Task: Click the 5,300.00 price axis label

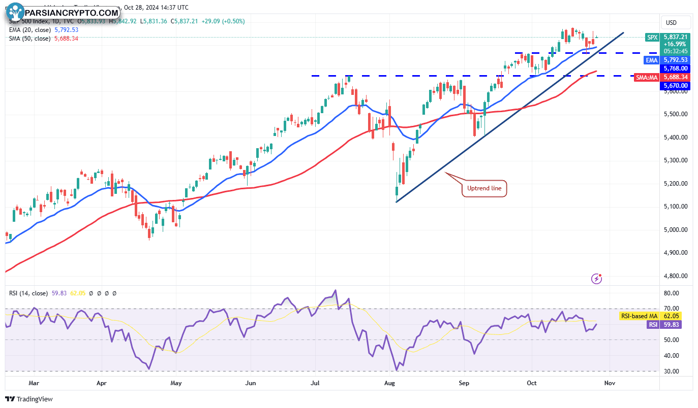Action: tap(677, 160)
